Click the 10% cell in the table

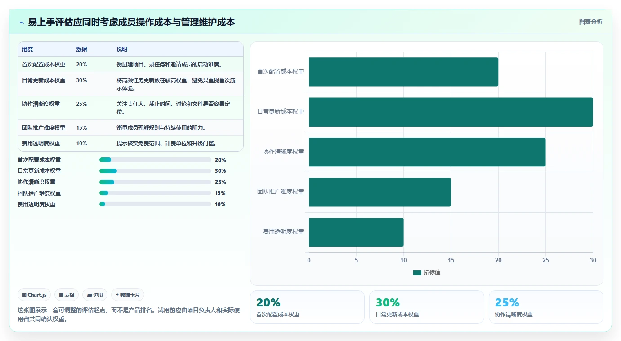tap(81, 144)
